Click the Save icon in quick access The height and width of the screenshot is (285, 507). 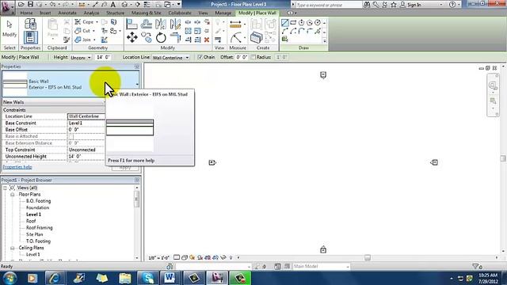tap(30, 4)
